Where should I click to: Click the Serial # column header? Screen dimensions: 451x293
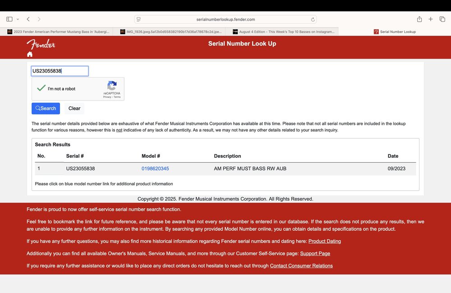[75, 156]
